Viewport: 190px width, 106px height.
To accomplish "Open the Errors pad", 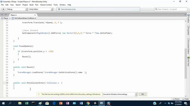I will coord(176,99).
